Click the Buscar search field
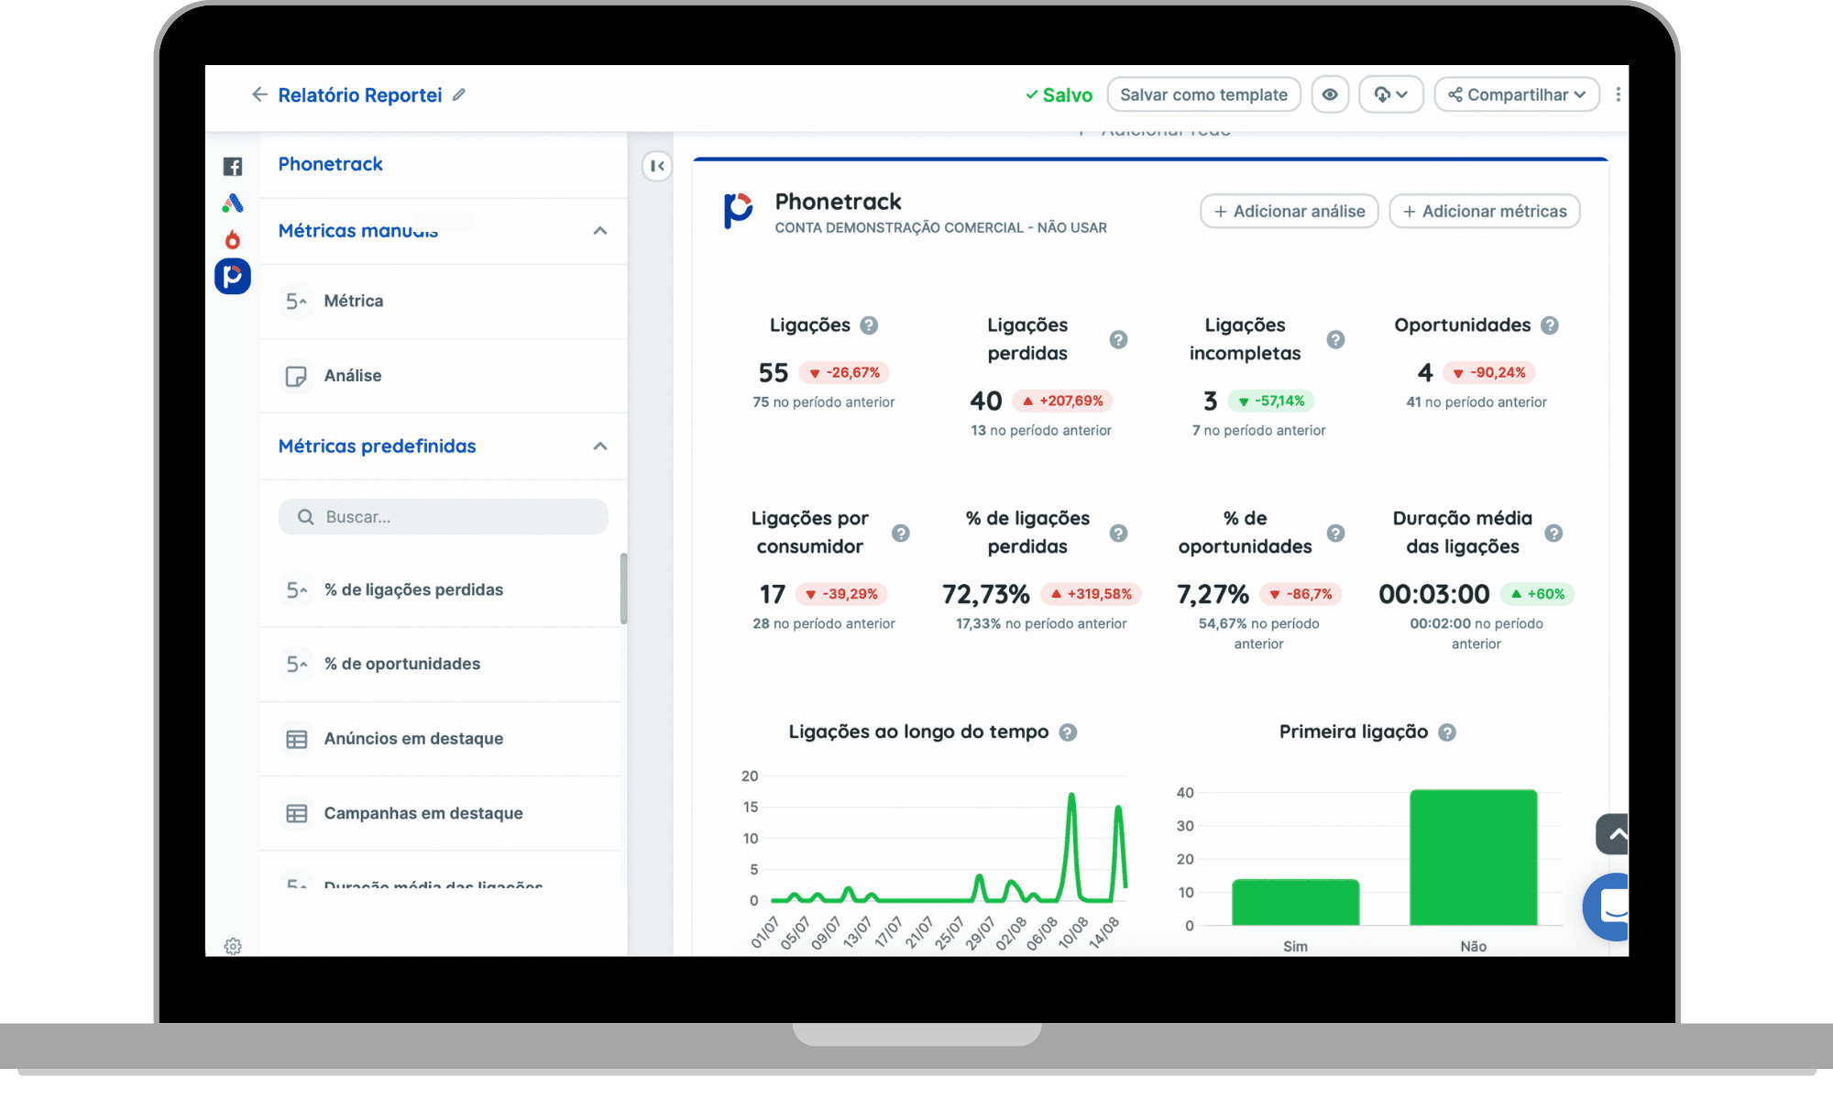 click(444, 517)
